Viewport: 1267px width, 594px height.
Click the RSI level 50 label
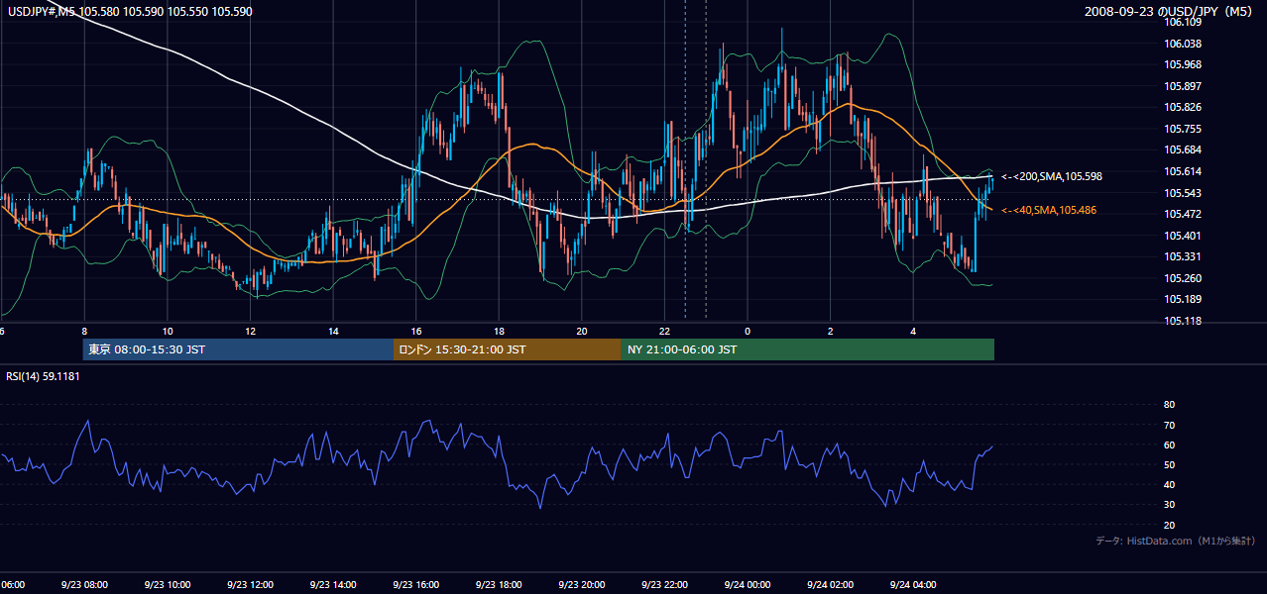[x=1169, y=465]
